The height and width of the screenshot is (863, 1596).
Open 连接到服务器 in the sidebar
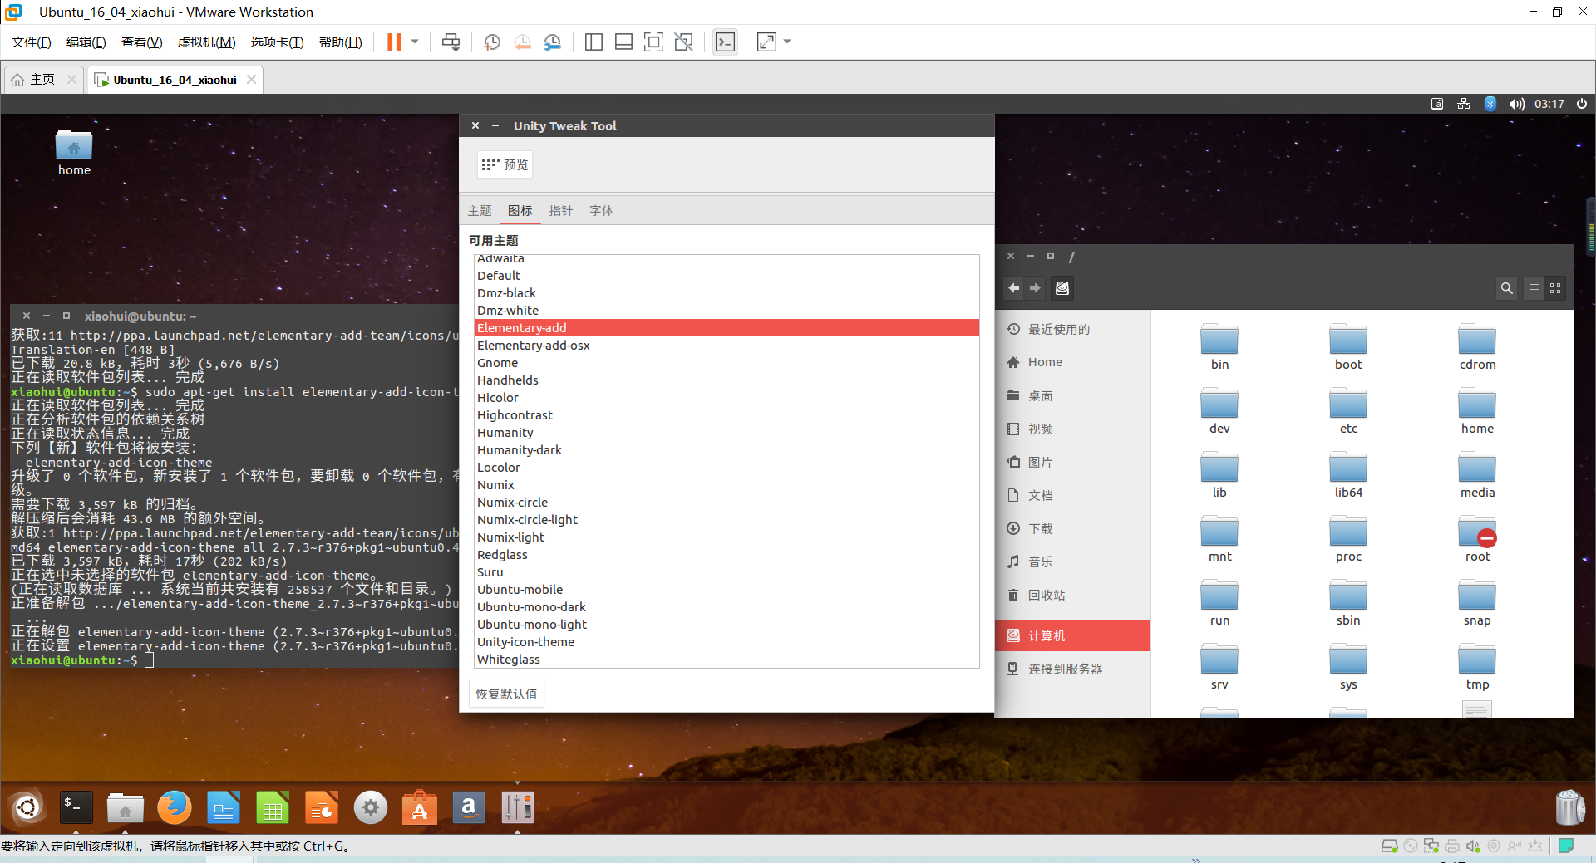[1065, 668]
